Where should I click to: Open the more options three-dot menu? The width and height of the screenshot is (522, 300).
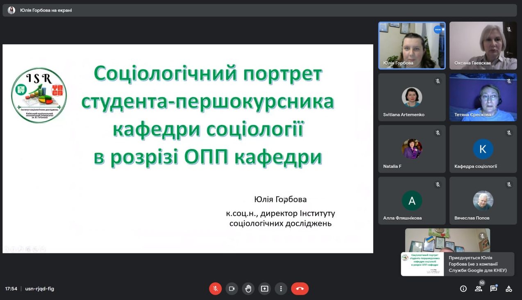[x=281, y=289]
